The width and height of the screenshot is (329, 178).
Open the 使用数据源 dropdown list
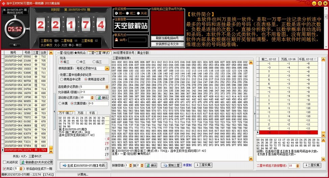[x=107, y=68]
